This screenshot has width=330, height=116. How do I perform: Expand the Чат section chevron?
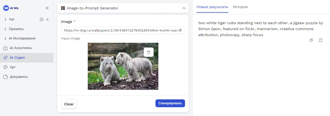(x=5, y=19)
